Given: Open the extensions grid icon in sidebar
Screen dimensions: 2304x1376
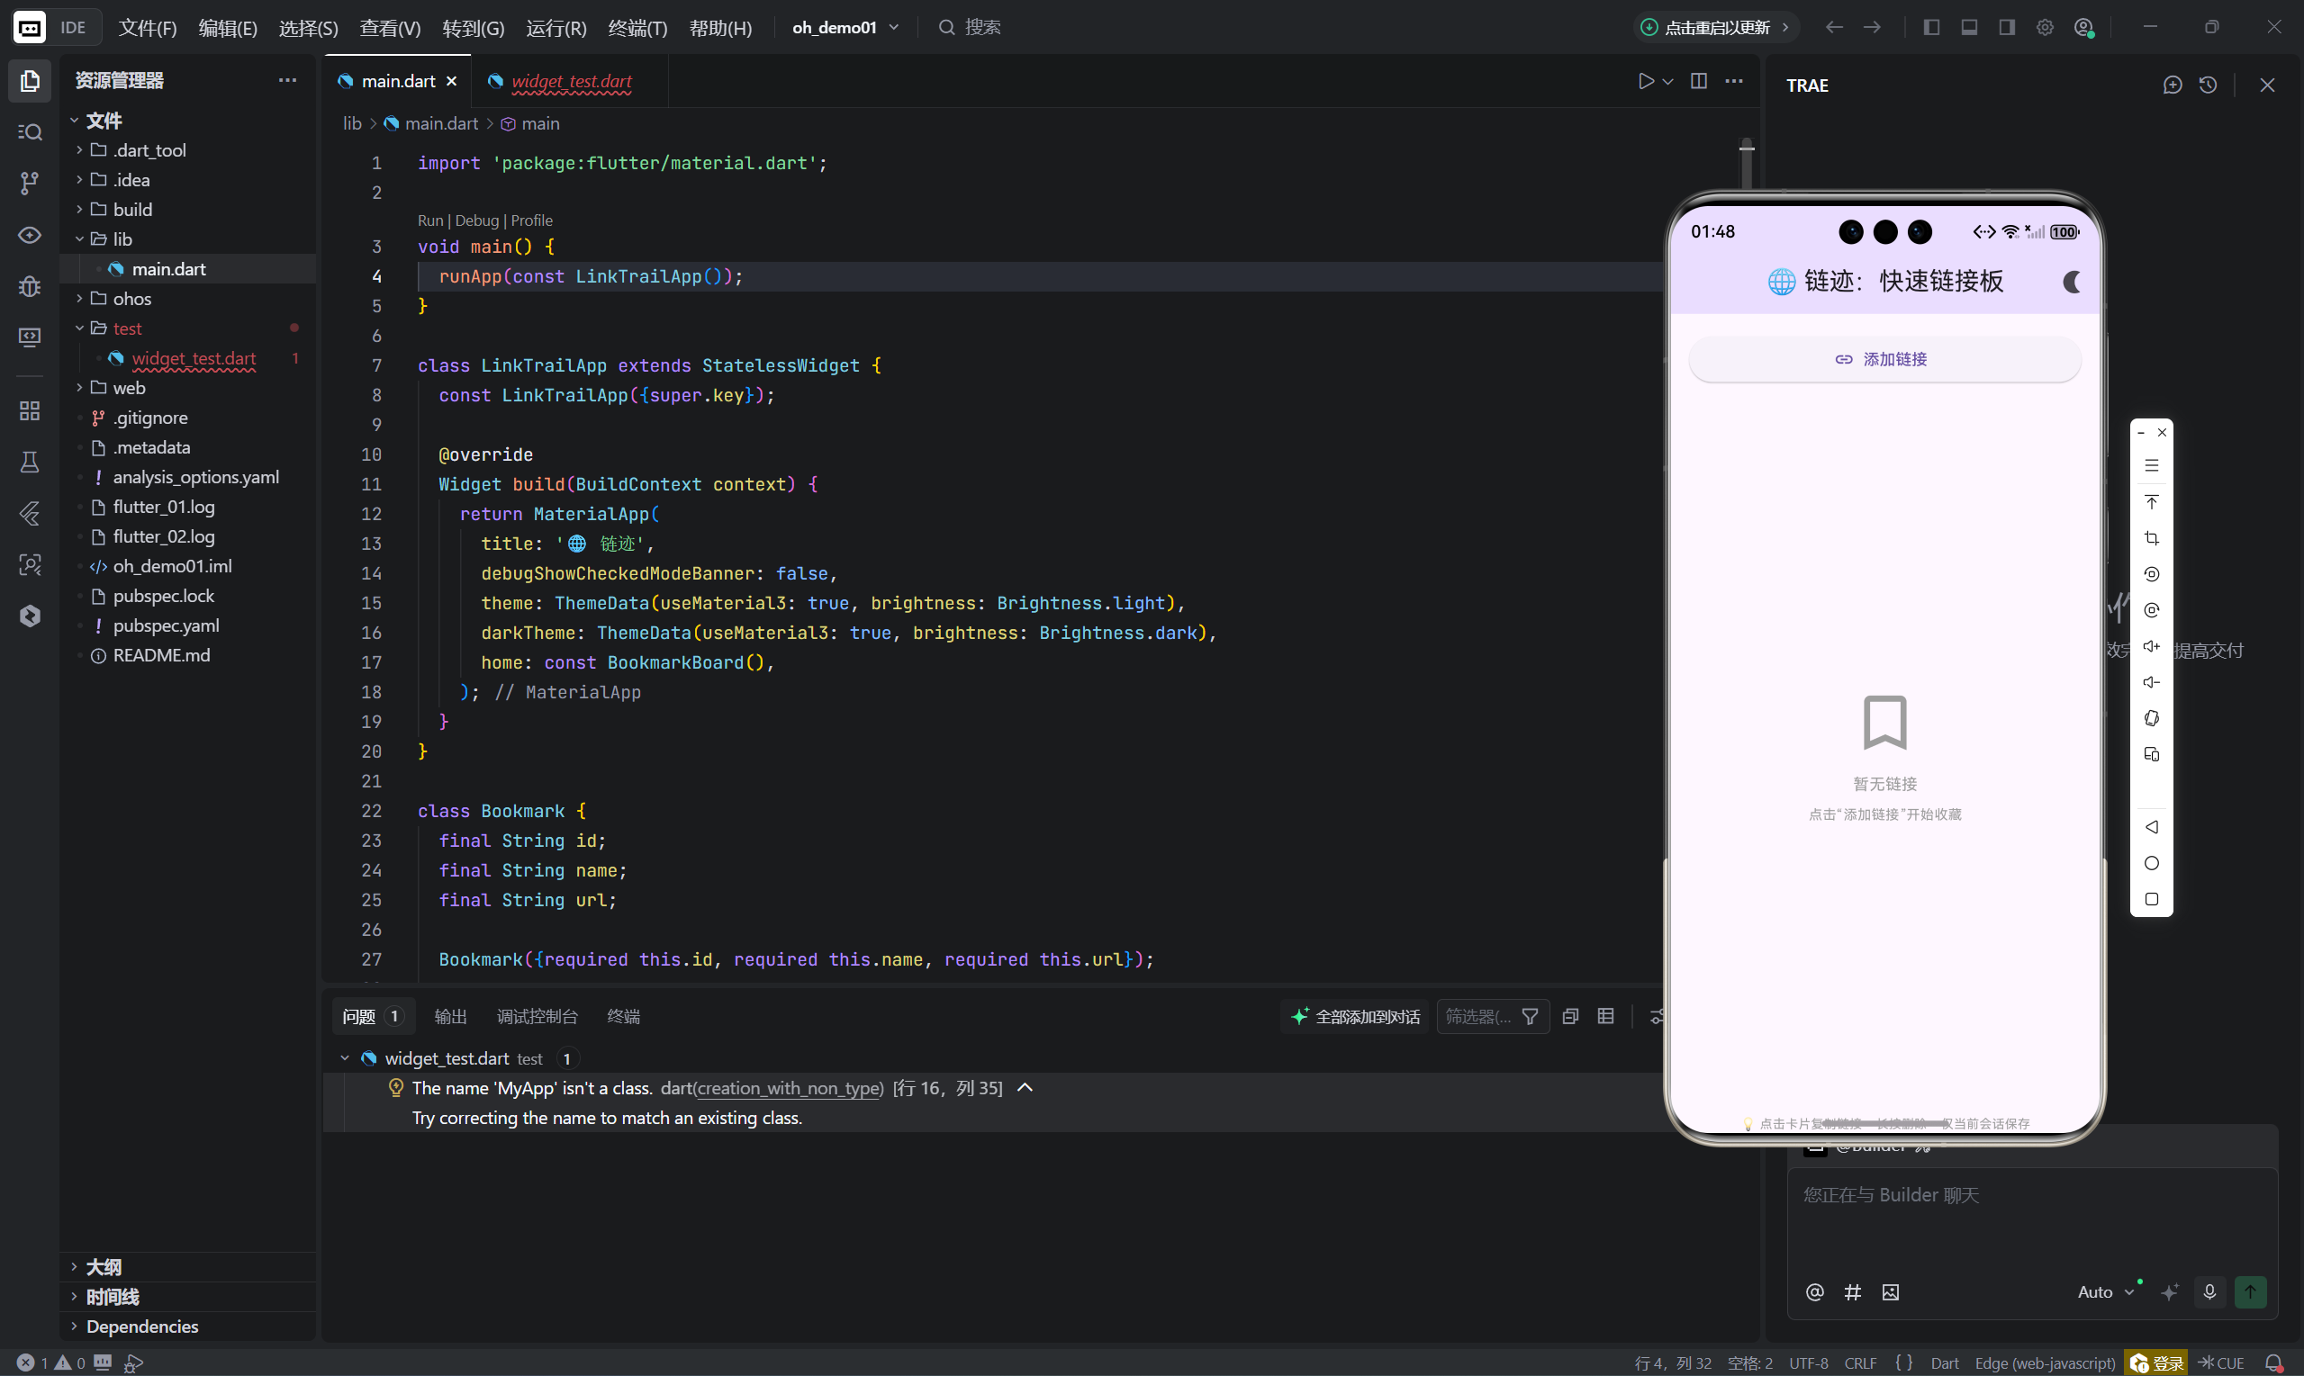Looking at the screenshot, I should (x=30, y=410).
